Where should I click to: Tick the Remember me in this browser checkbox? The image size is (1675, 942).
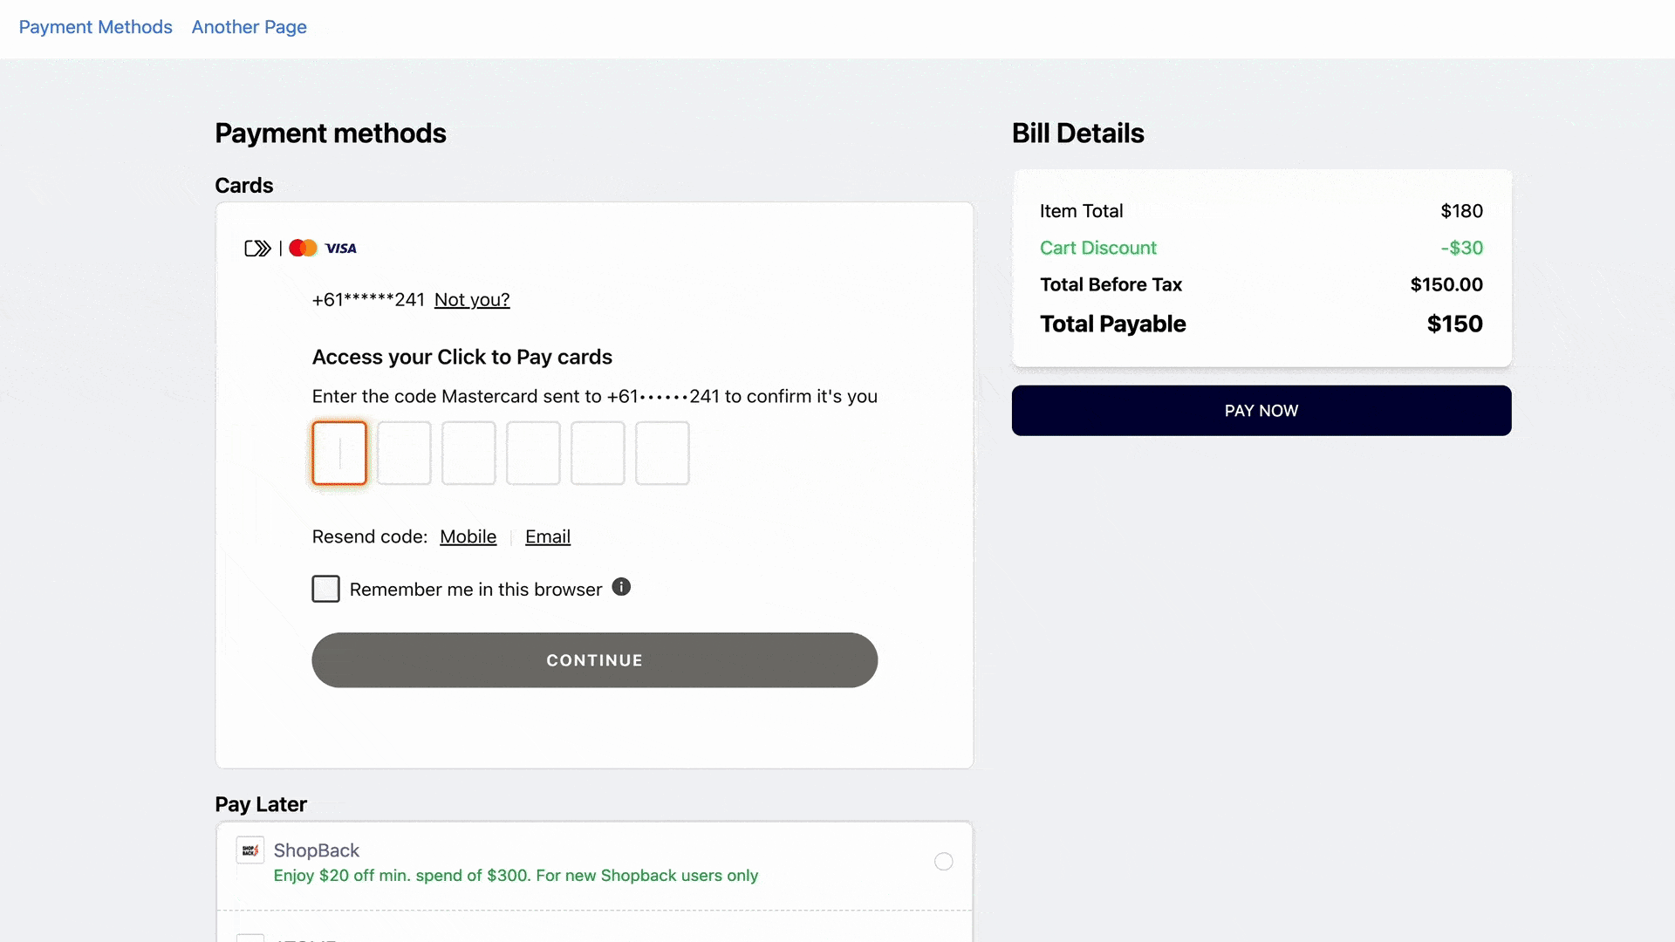click(326, 589)
